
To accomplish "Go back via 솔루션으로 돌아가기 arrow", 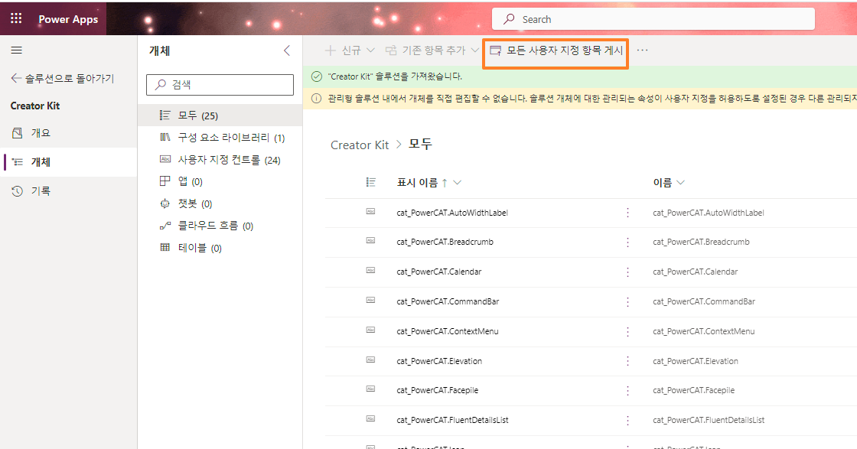I will pos(62,79).
